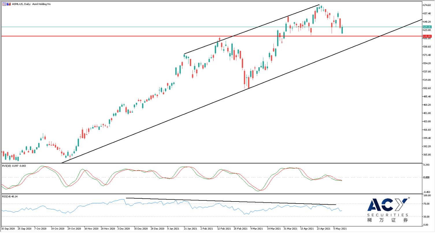This screenshot has height=233, width=435.
Task: Click the 70.00 RSI scale value
Action: point(426,204)
